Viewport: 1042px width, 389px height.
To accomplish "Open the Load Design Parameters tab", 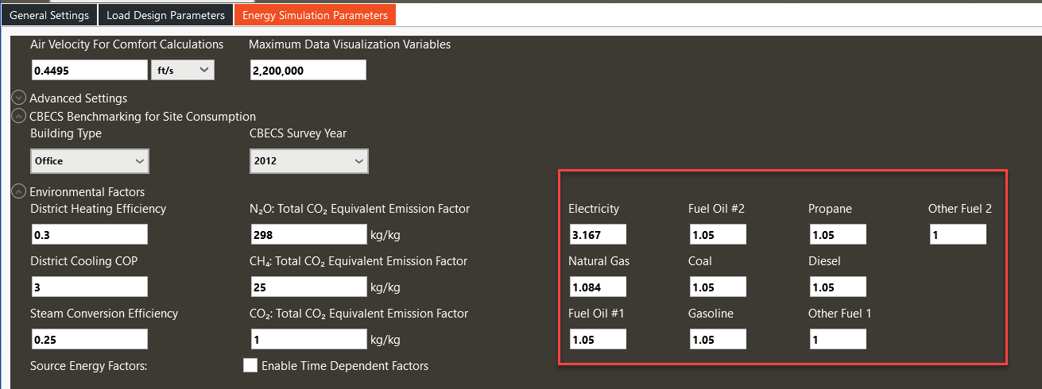I will [x=166, y=15].
